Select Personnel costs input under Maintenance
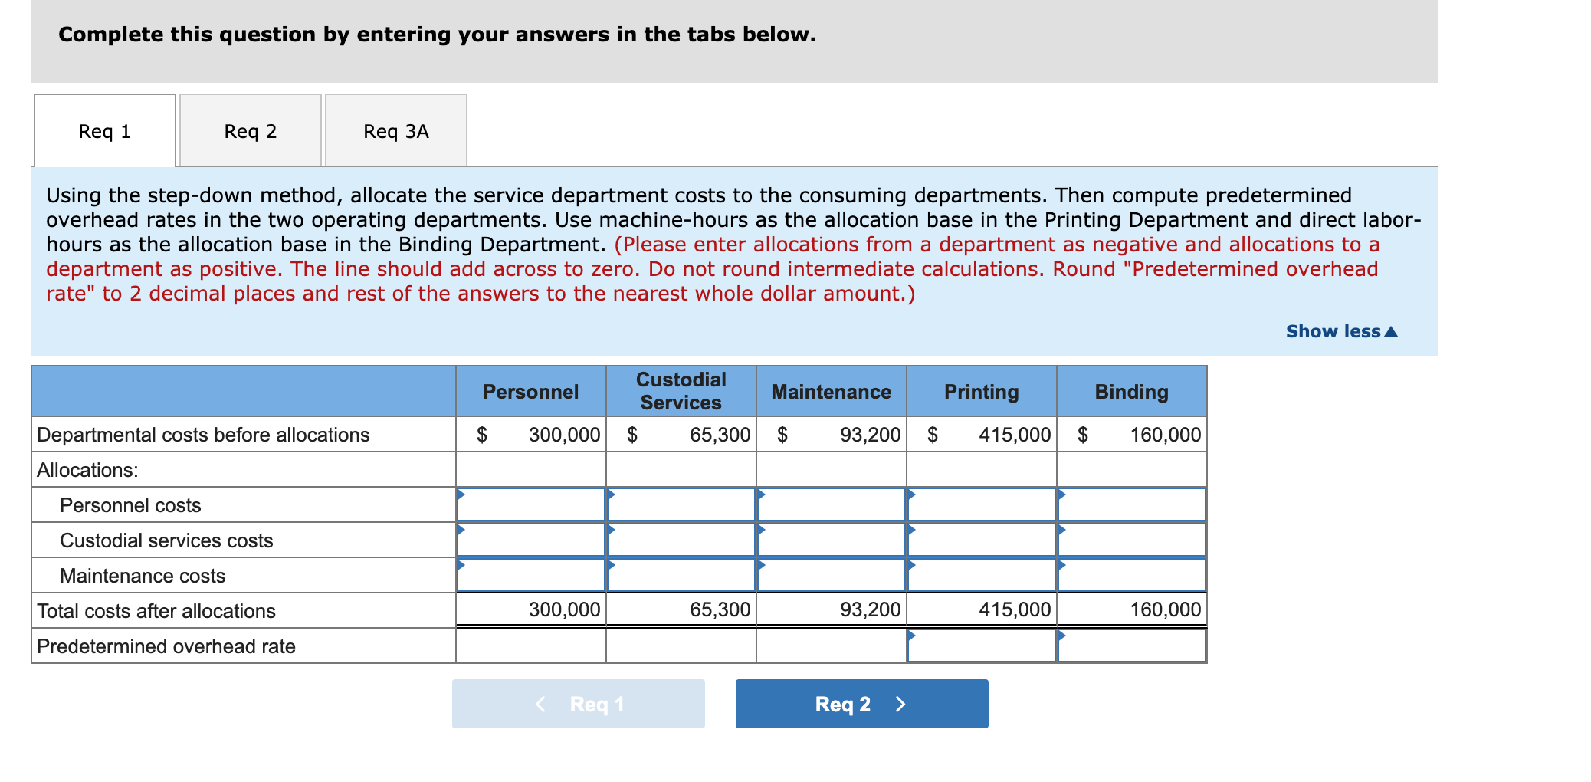Image resolution: width=1591 pixels, height=782 pixels. point(832,504)
